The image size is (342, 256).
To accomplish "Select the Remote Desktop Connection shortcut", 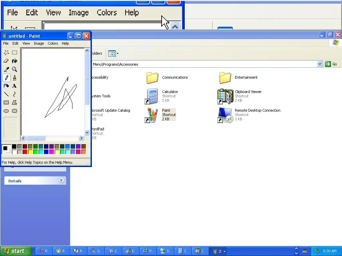I will (x=225, y=115).
